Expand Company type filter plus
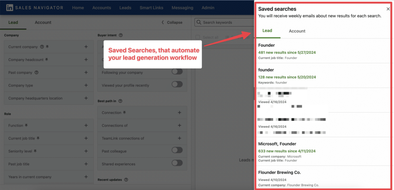The height and width of the screenshot is (190, 394). 86,85
